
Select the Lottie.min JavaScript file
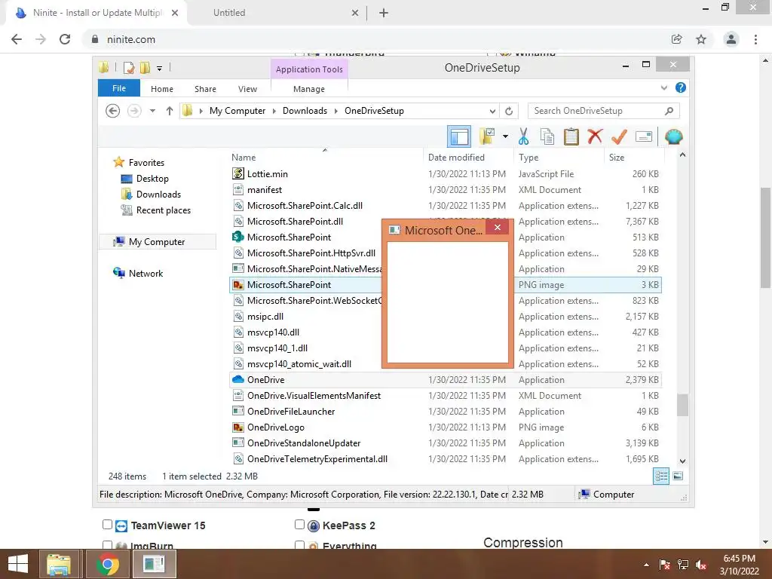click(446, 174)
